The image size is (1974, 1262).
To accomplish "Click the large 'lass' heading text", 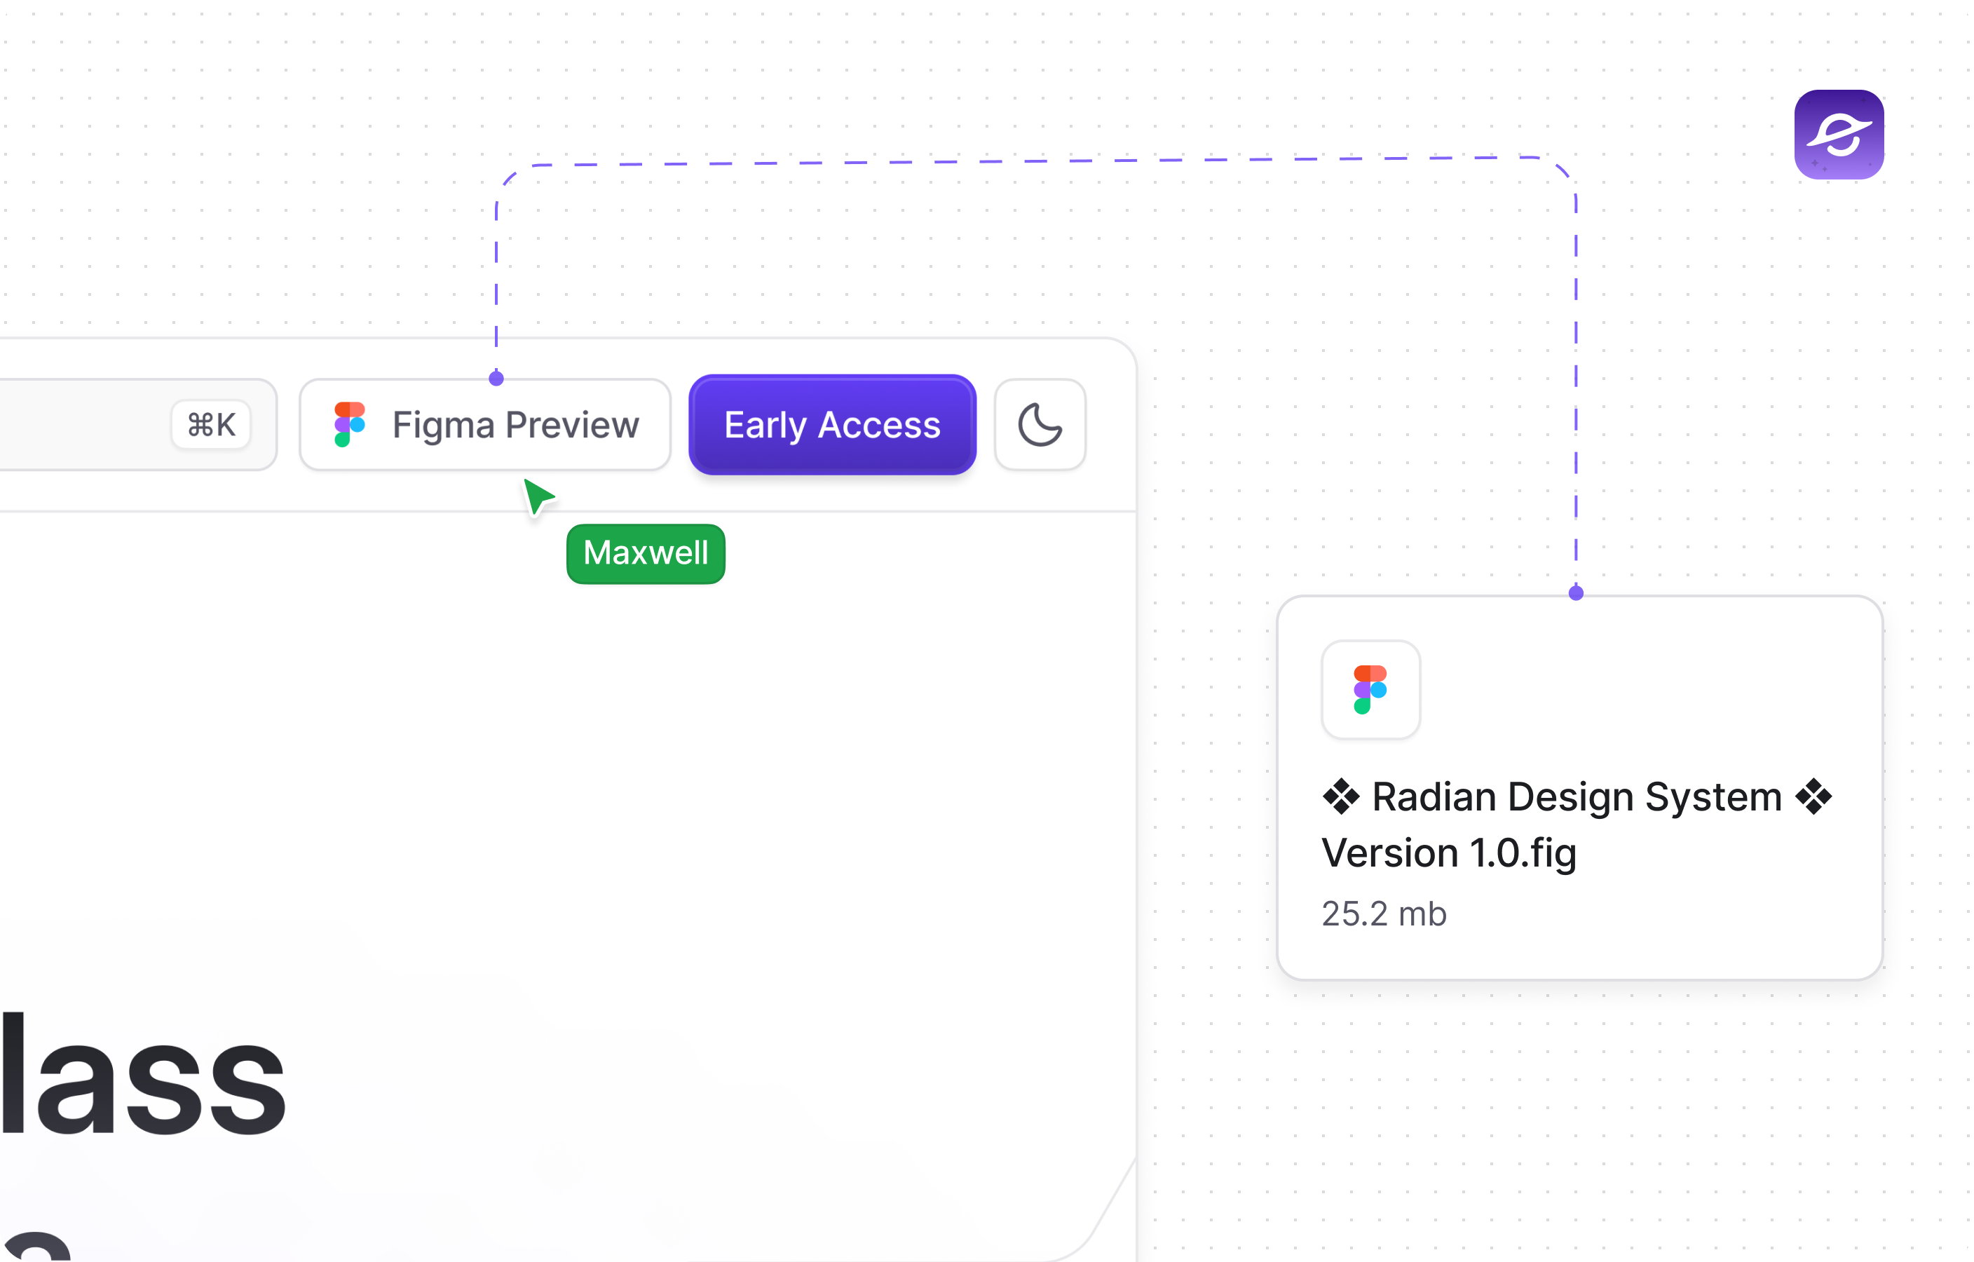I will click(x=144, y=1074).
